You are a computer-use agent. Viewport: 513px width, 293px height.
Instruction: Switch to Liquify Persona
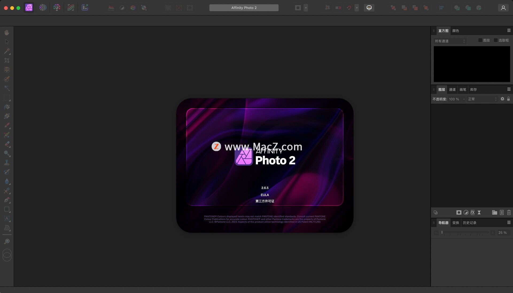43,7
